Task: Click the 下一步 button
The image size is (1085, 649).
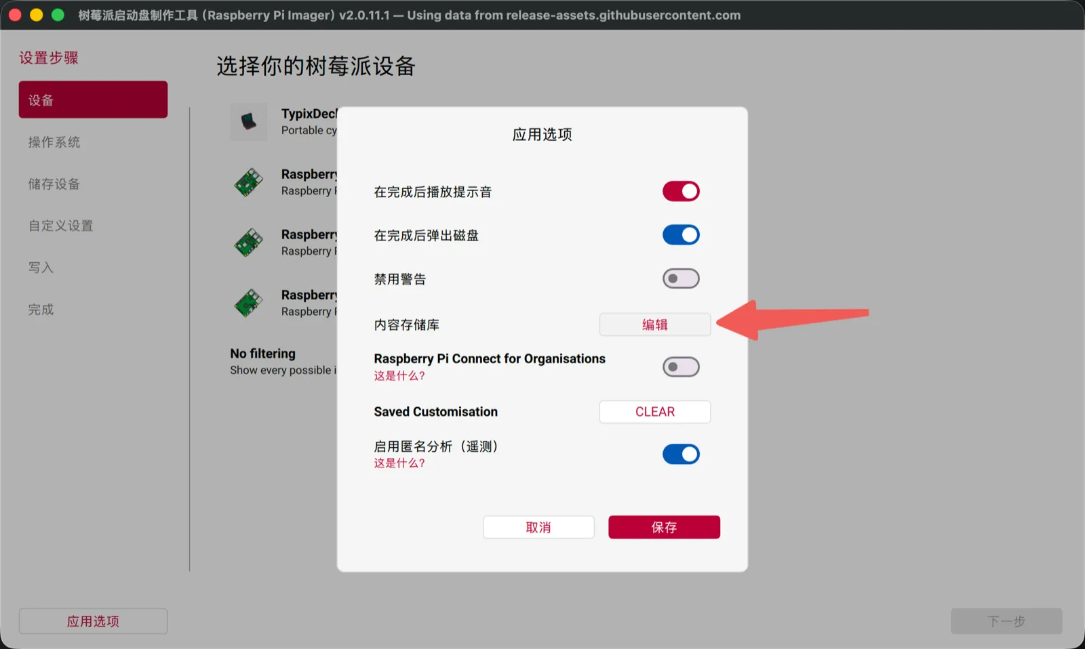Action: point(1006,621)
